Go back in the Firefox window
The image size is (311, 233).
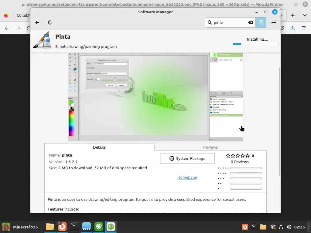(x=7, y=28)
